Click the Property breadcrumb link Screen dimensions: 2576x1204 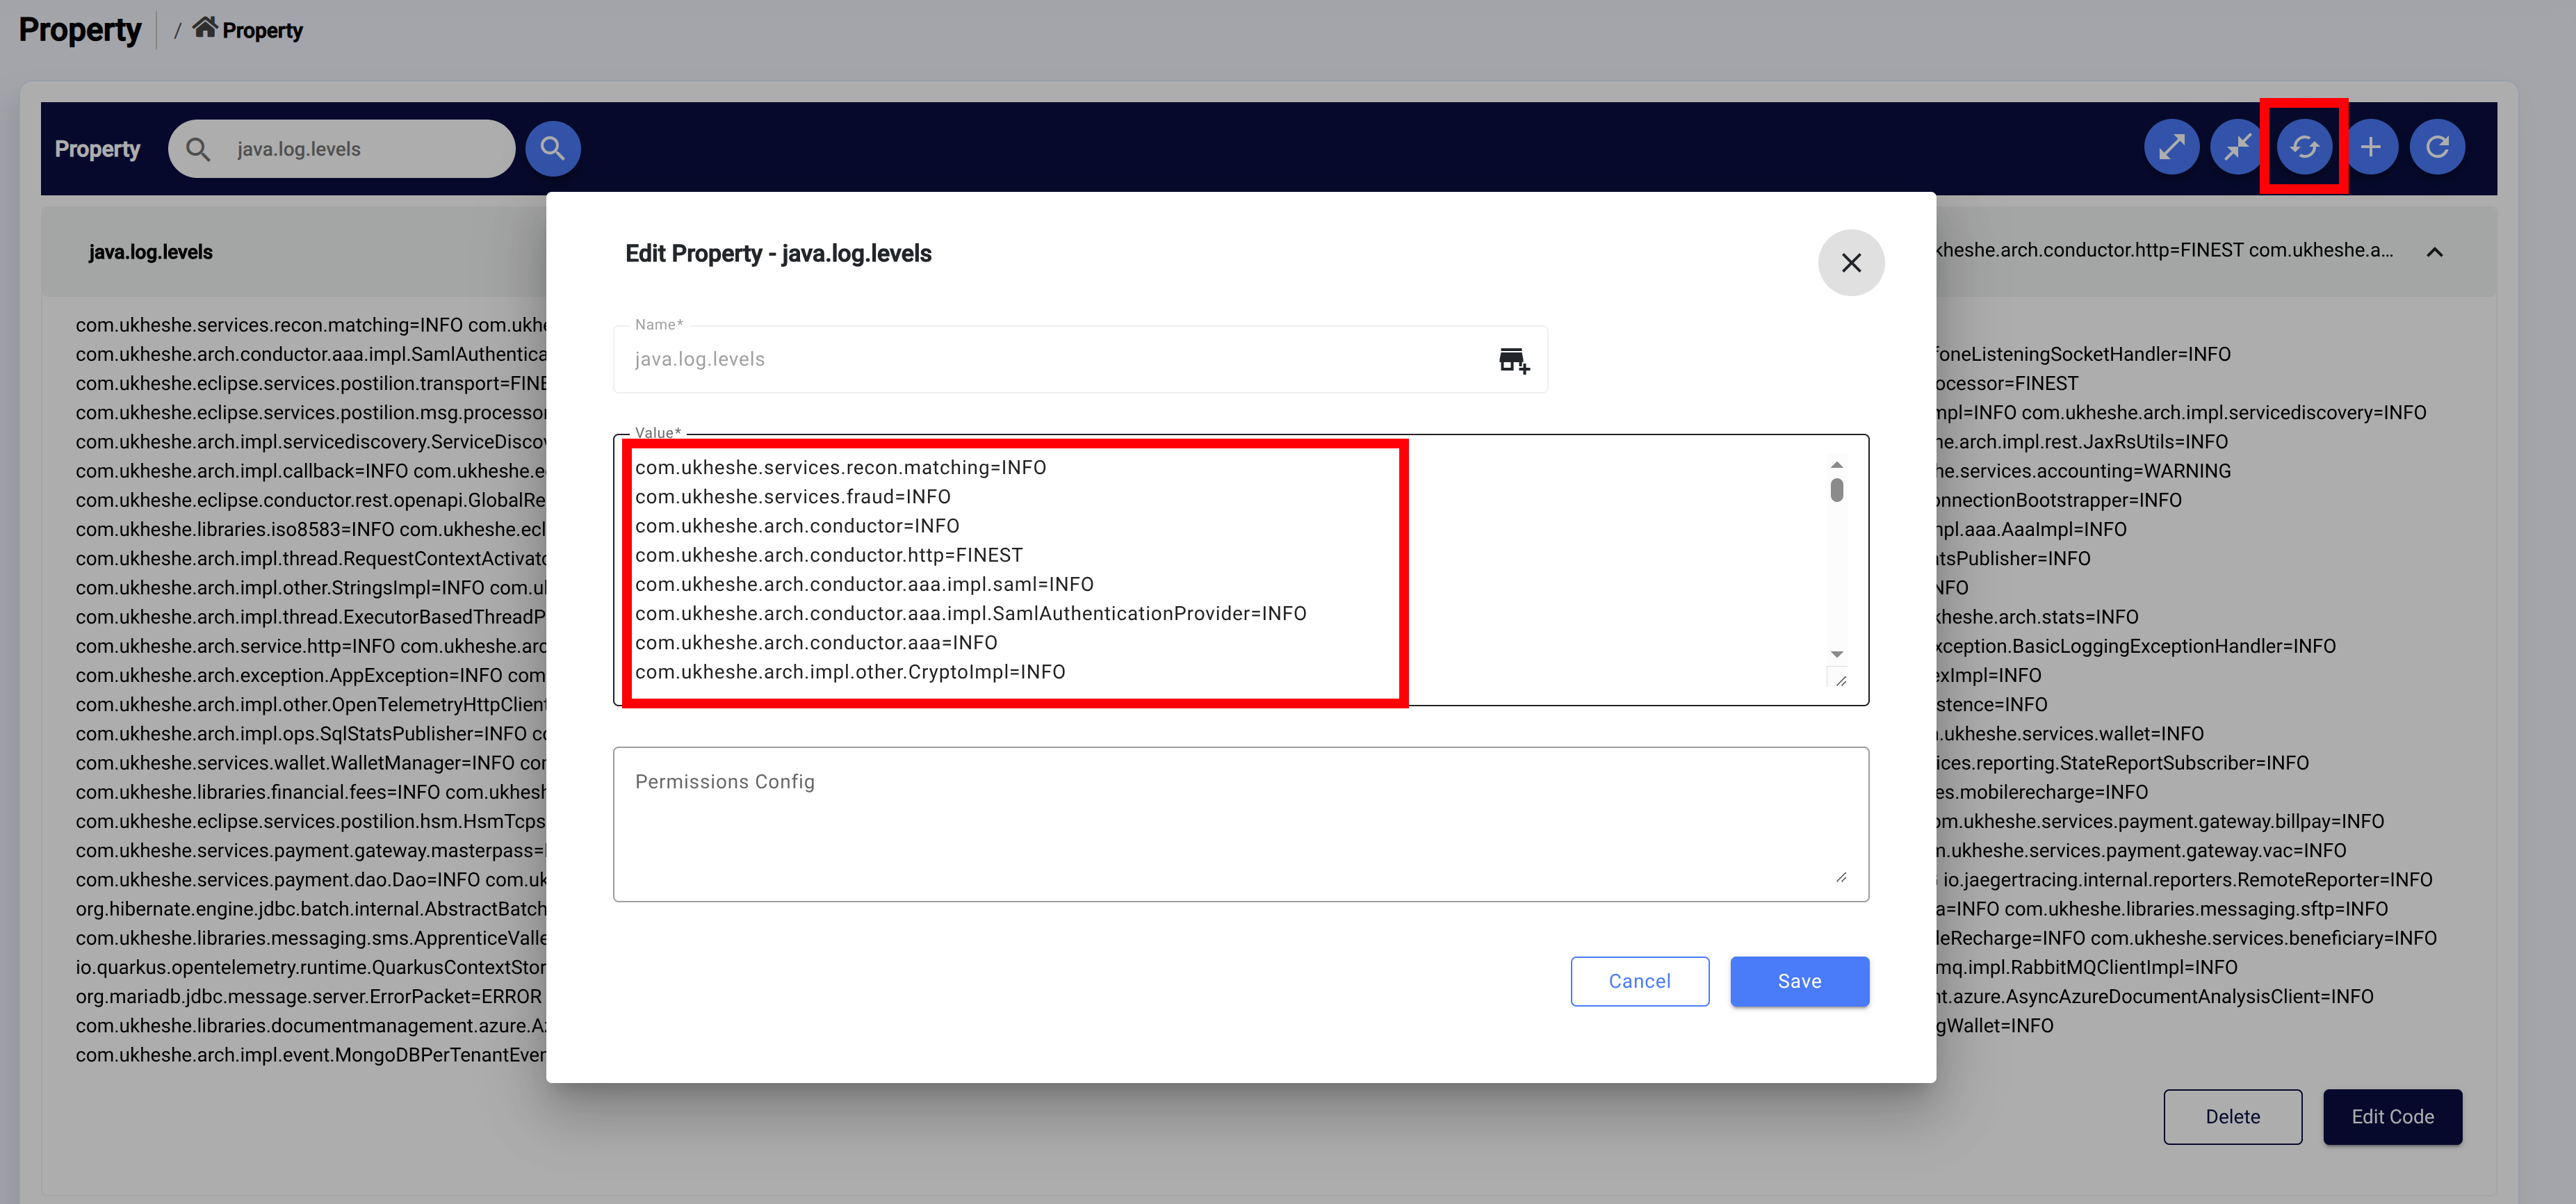coord(262,31)
